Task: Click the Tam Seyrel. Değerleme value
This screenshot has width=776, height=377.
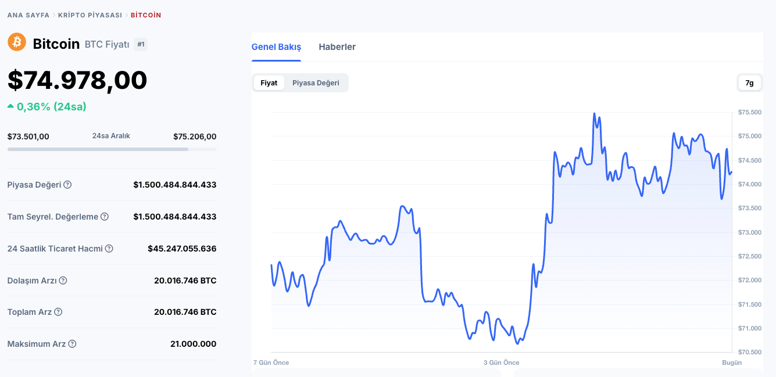Action: coord(175,217)
